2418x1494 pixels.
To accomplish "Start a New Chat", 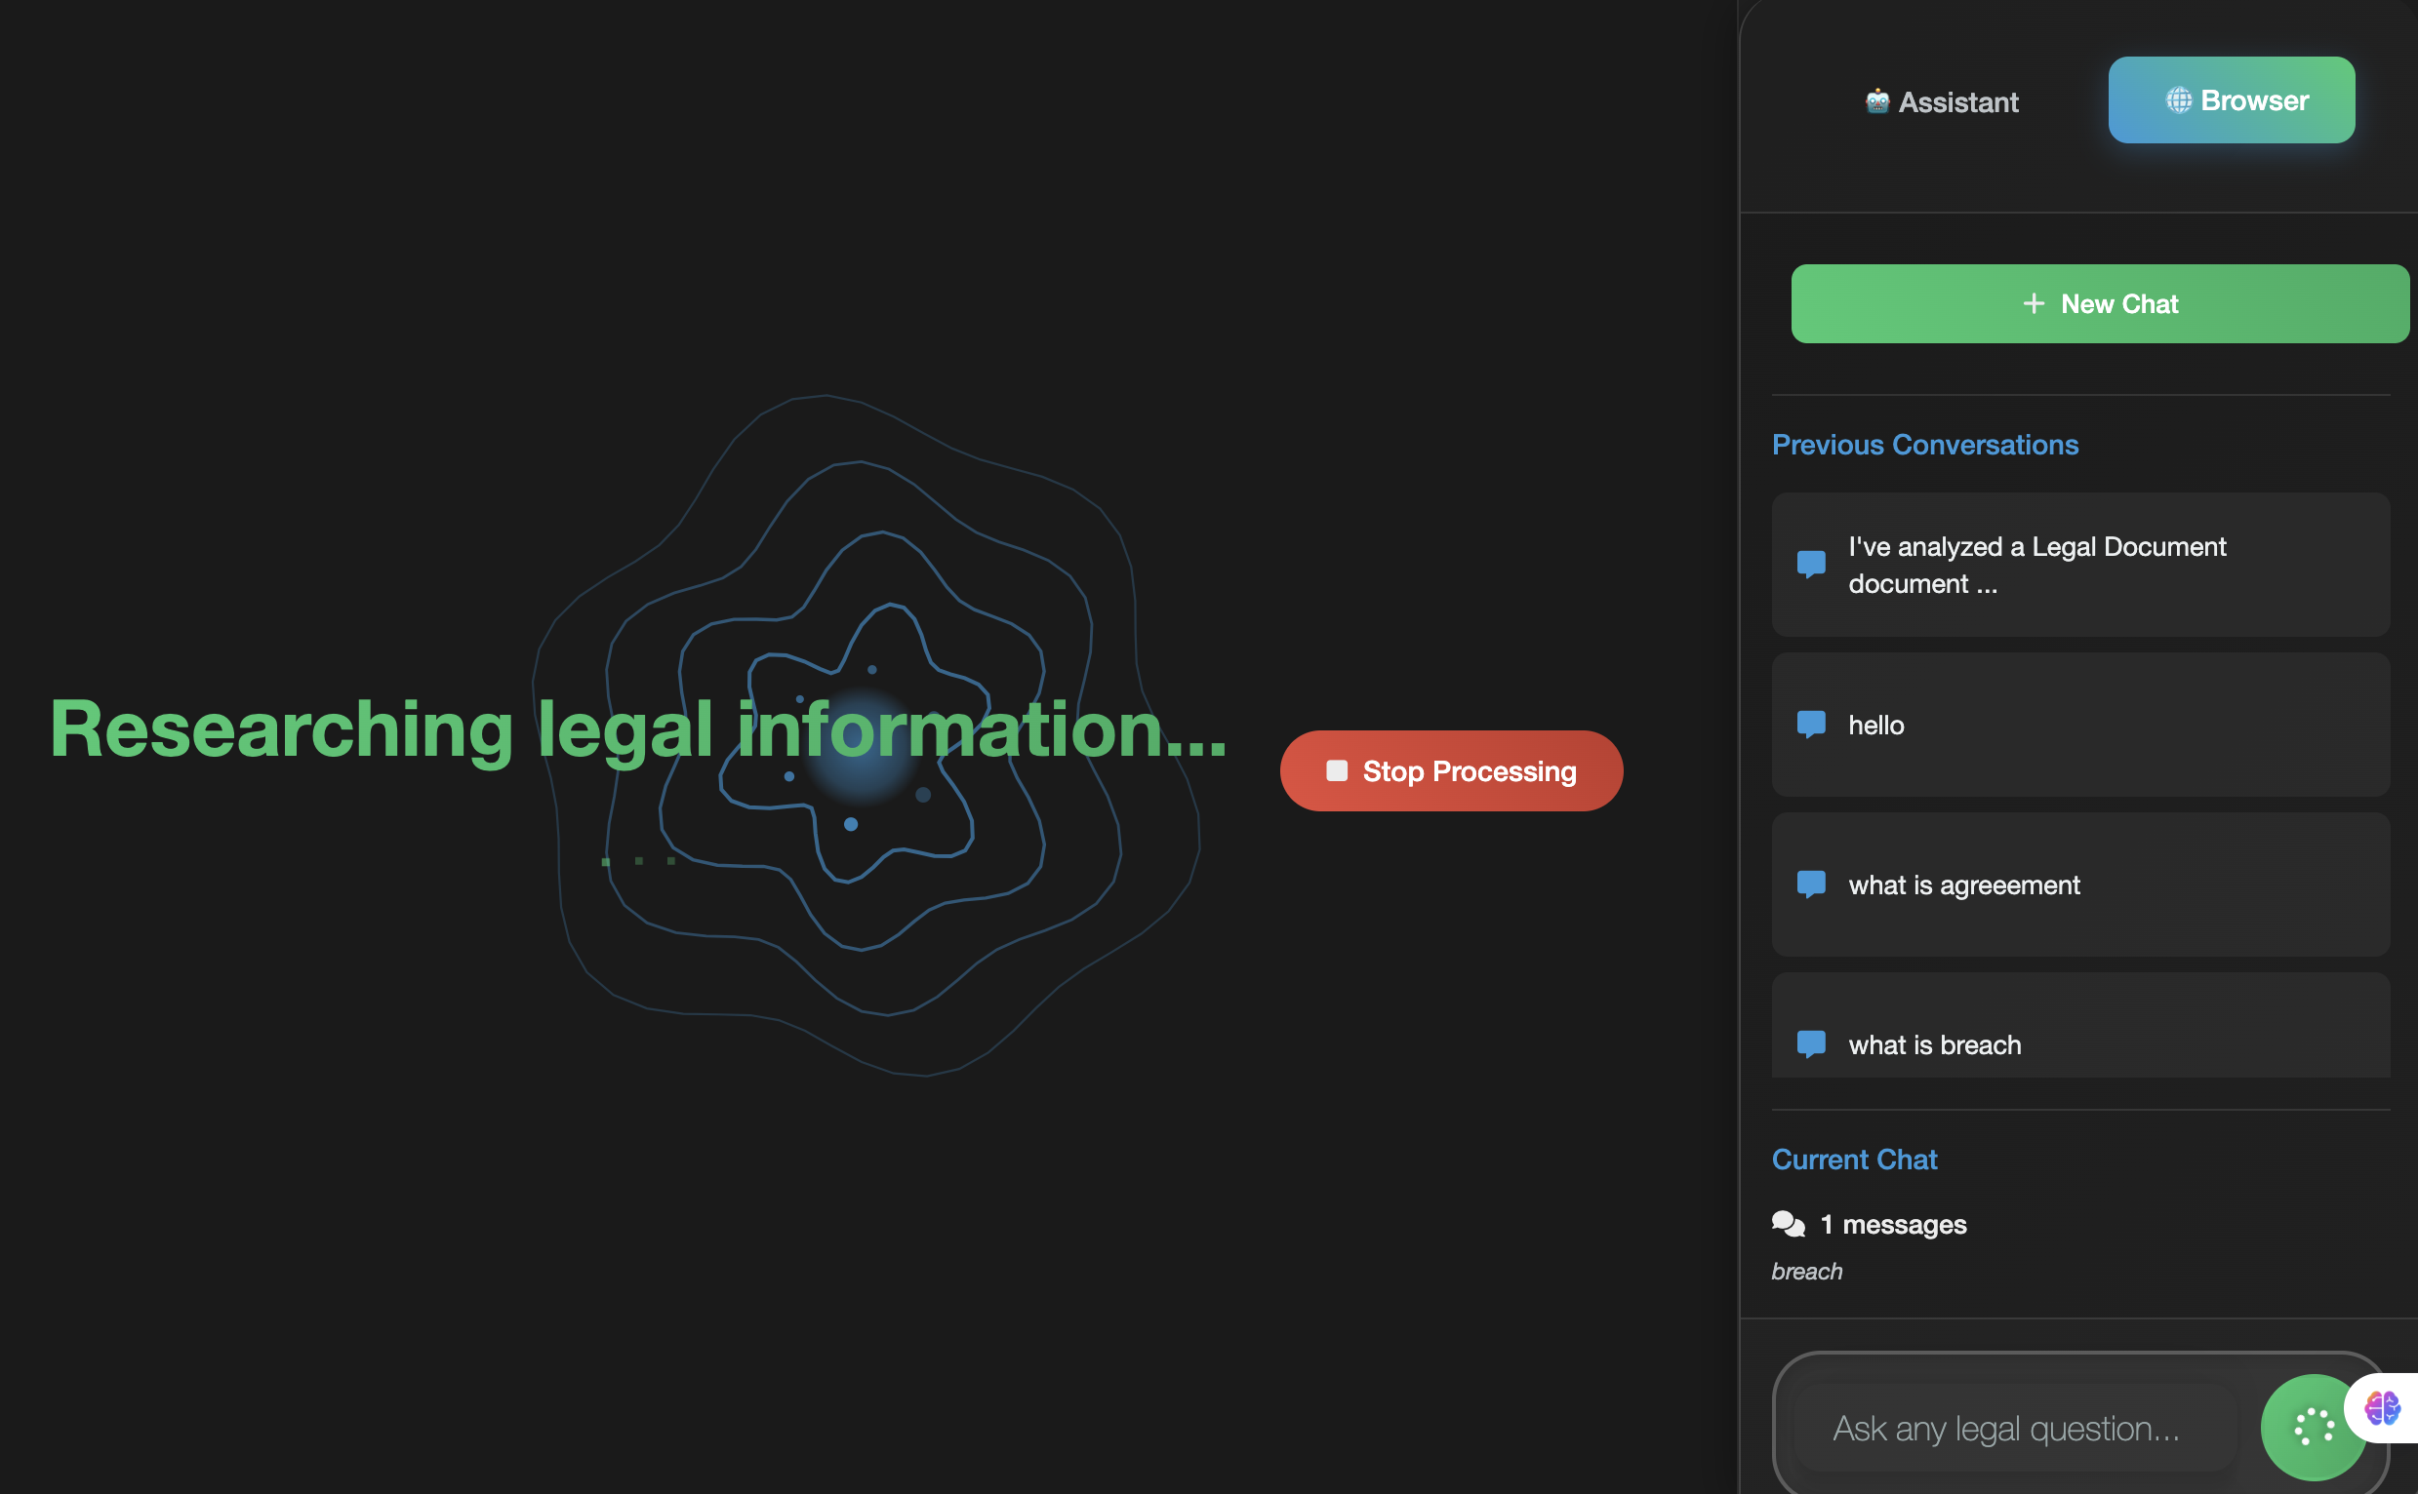I will 2099,303.
